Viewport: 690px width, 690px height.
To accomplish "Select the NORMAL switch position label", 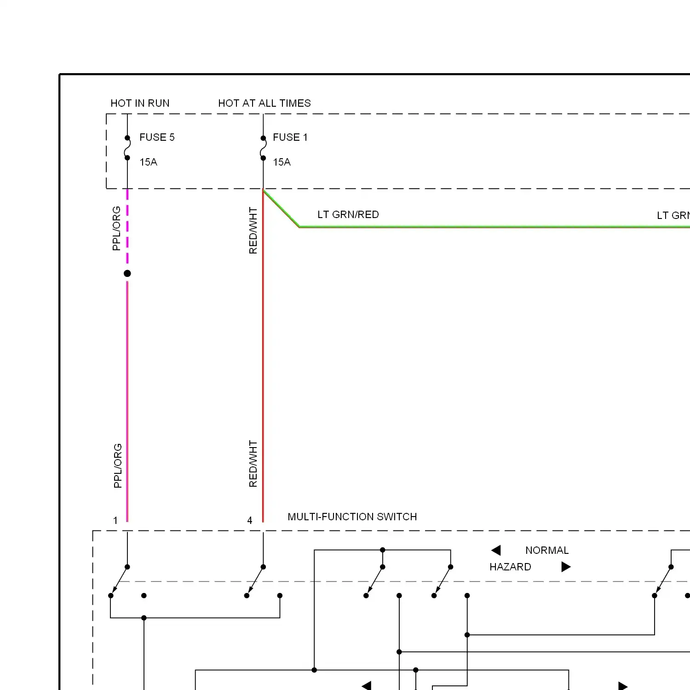I will coord(547,550).
